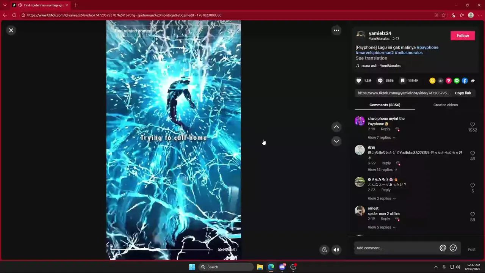Open browser profile avatar

pyautogui.click(x=471, y=15)
